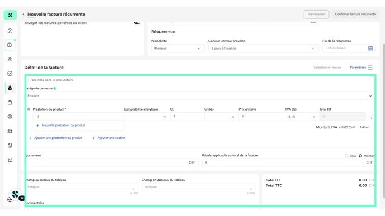Open the Comptabilité analytique dropdown

pyautogui.click(x=147, y=117)
